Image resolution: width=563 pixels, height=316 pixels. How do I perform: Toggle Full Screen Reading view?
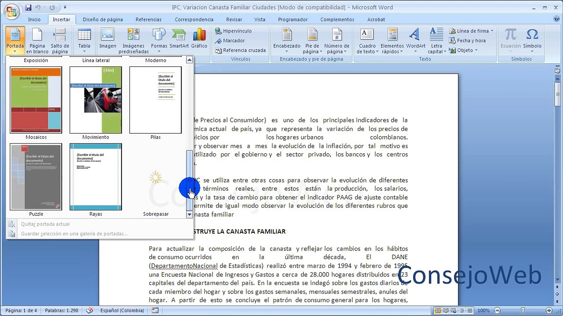click(446, 310)
